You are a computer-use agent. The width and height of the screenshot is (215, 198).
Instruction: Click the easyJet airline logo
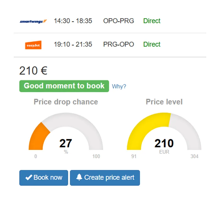point(33,45)
